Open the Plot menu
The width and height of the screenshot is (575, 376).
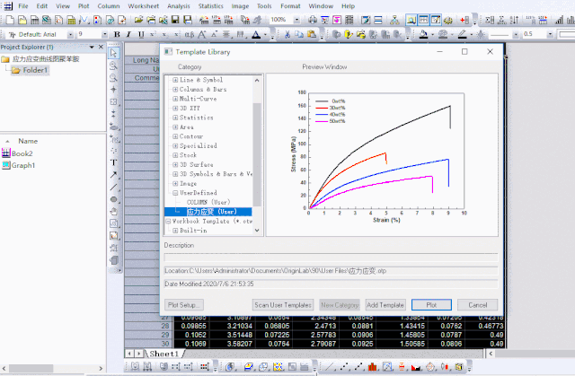pyautogui.click(x=84, y=6)
